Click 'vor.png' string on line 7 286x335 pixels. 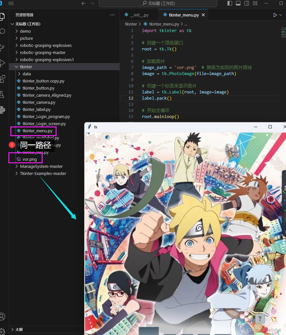185,68
